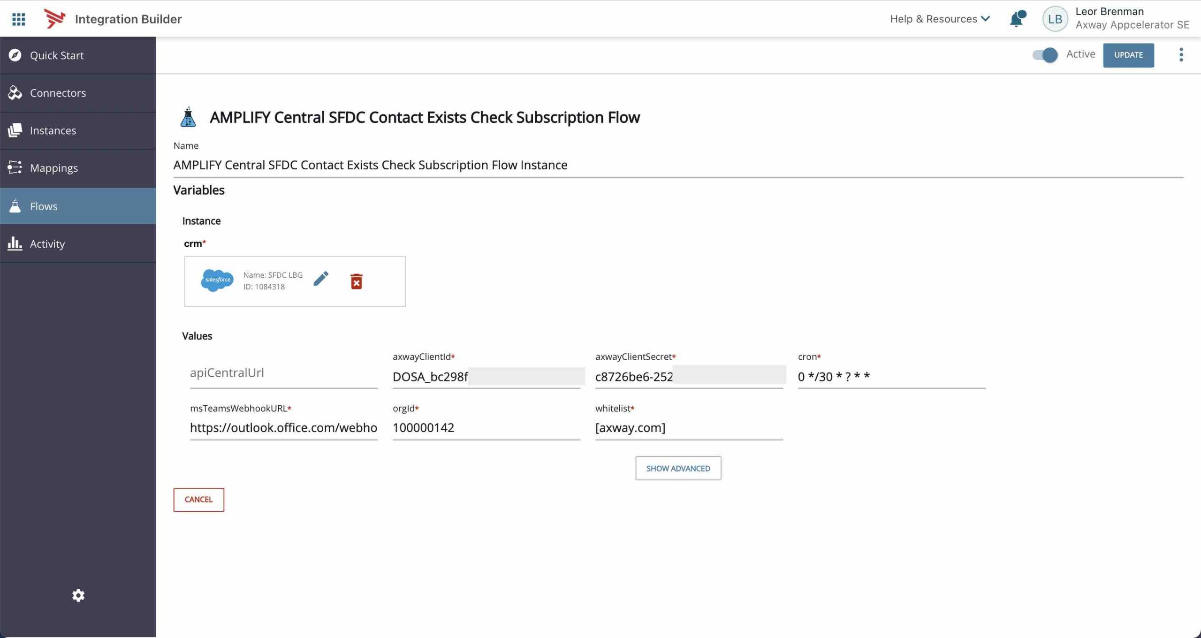Viewport: 1201px width, 638px height.
Task: Click the axwayClientId input field
Action: tap(486, 376)
